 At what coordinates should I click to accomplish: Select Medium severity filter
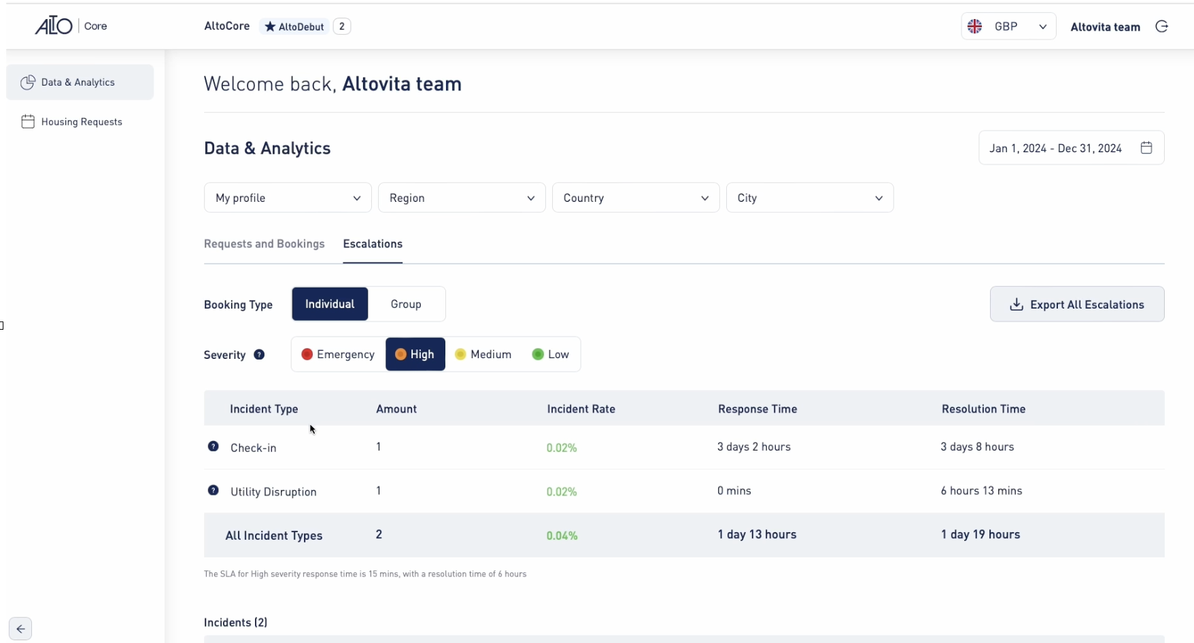coord(483,354)
